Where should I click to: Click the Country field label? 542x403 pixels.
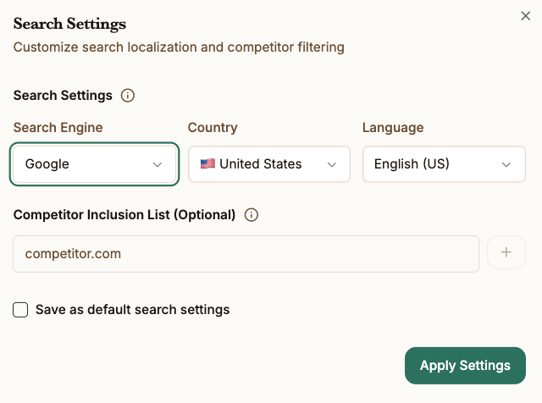213,128
